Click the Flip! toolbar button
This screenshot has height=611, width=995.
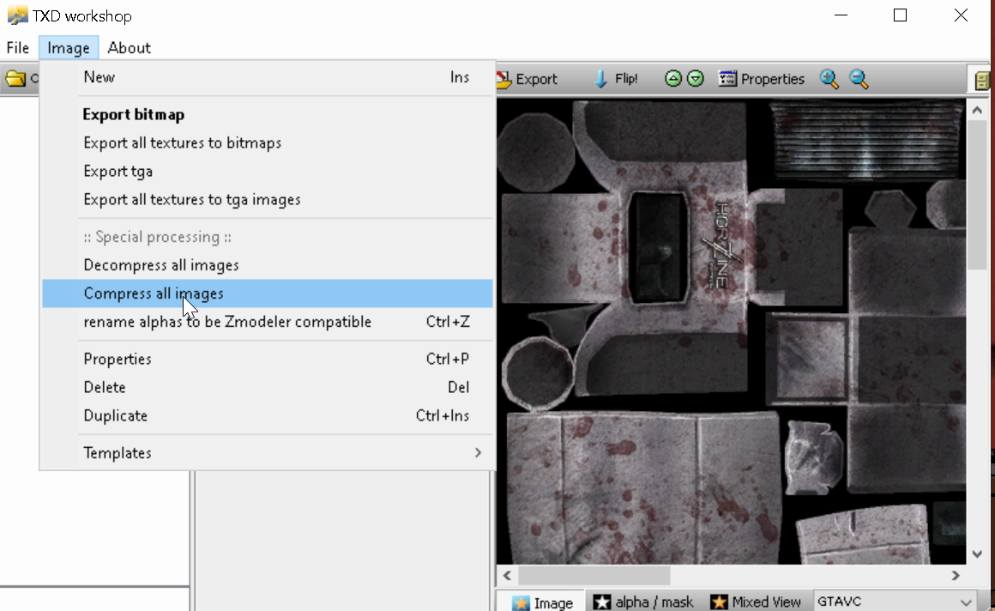616,79
